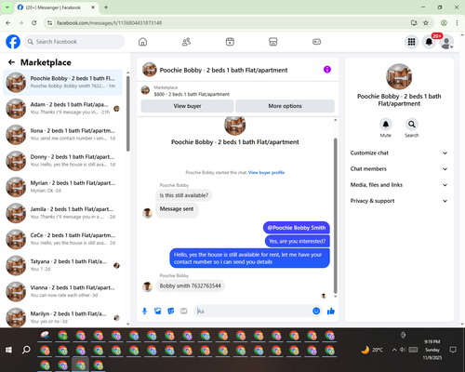Open Adam conversation in list

[x=62, y=108]
